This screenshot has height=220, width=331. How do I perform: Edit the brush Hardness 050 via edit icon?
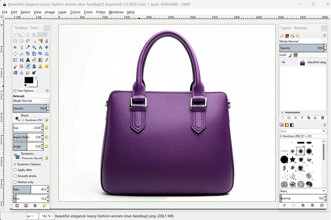coord(47,120)
